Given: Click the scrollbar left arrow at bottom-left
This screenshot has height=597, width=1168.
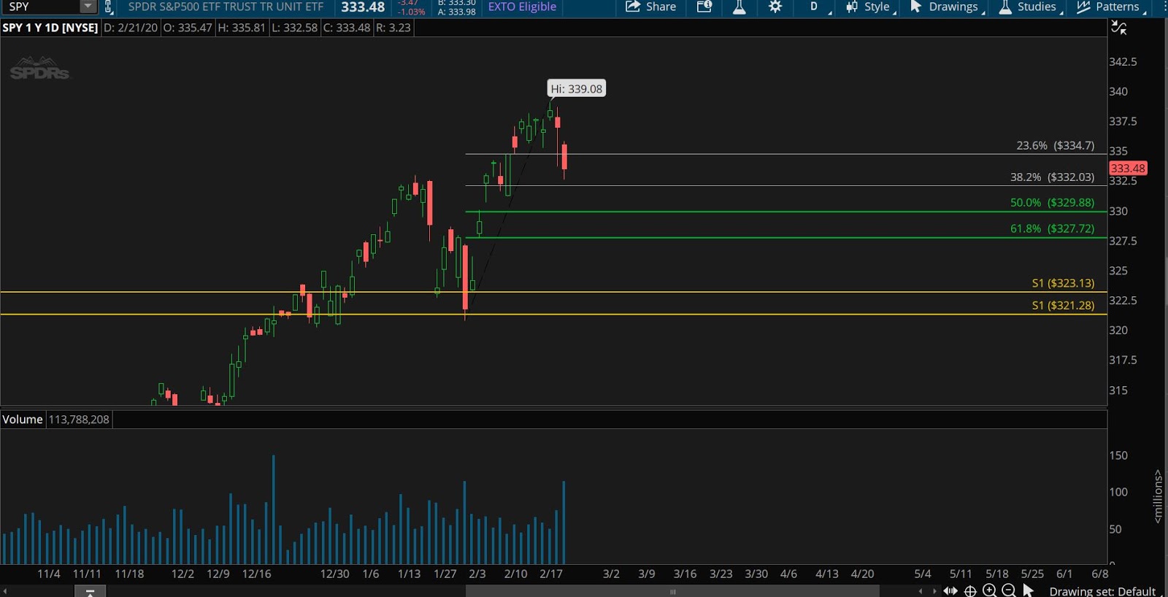Looking at the screenshot, I should coord(5,591).
